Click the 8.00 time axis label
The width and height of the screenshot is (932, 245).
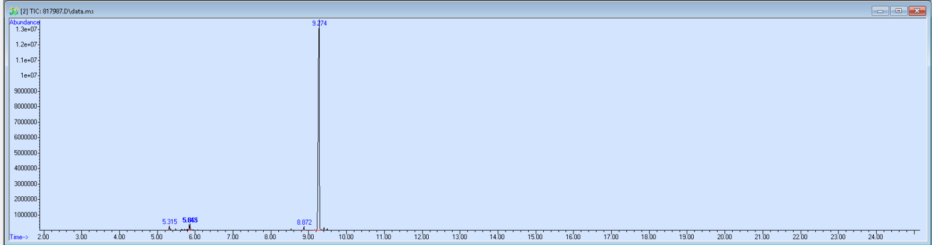tap(270, 237)
